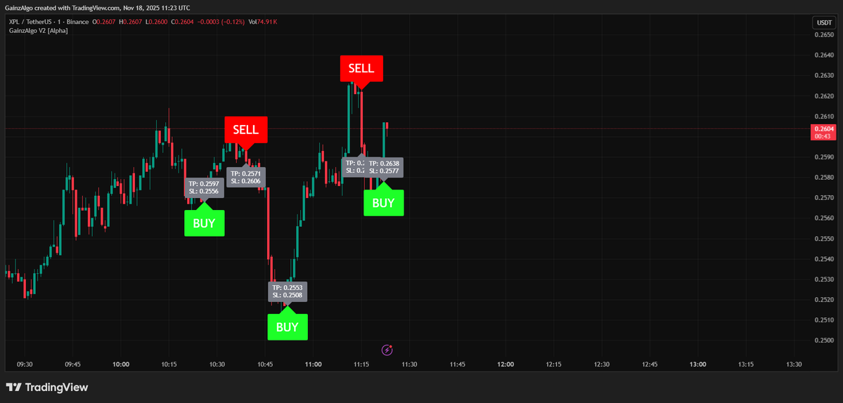Click the TP: 0.2597 SL: 0.2556 box
Screen dimensions: 843x403
(x=204, y=187)
